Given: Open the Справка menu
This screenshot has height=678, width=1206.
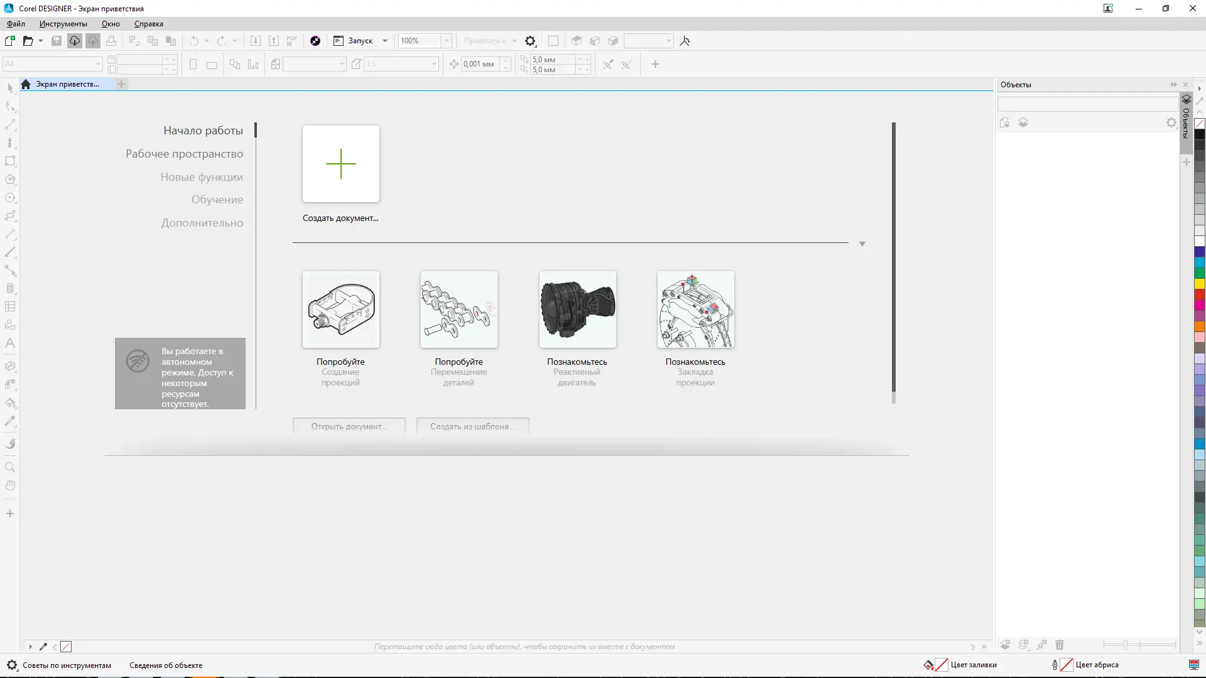Looking at the screenshot, I should (148, 24).
